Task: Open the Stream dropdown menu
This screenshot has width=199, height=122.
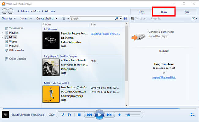Action: pos(26,18)
